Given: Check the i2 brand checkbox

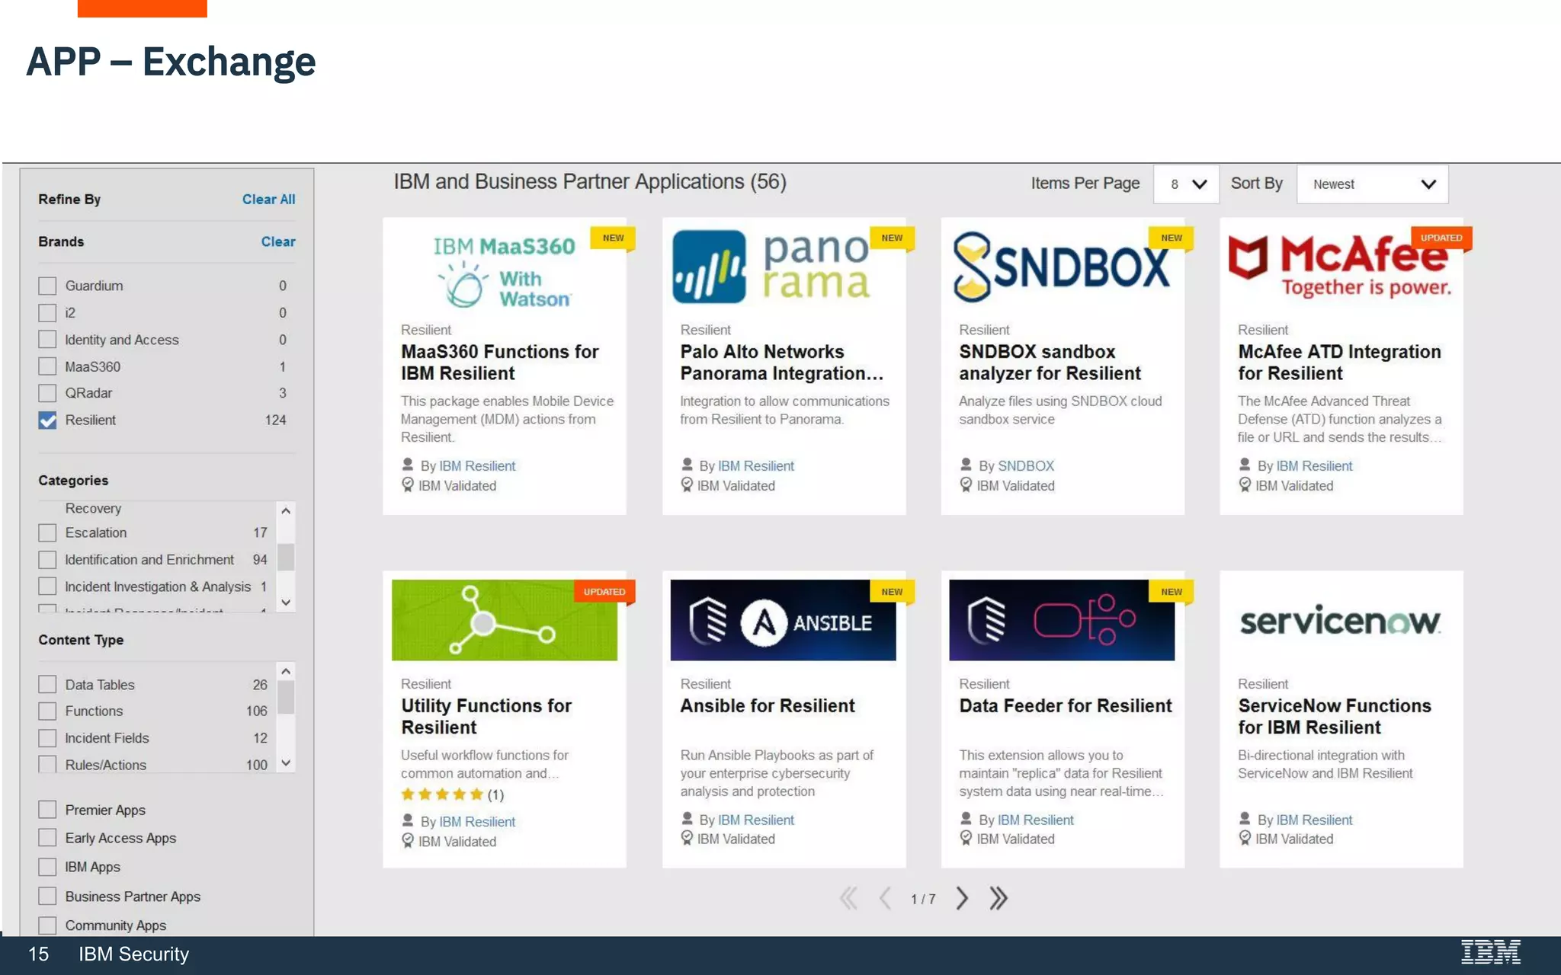Looking at the screenshot, I should click(x=47, y=313).
